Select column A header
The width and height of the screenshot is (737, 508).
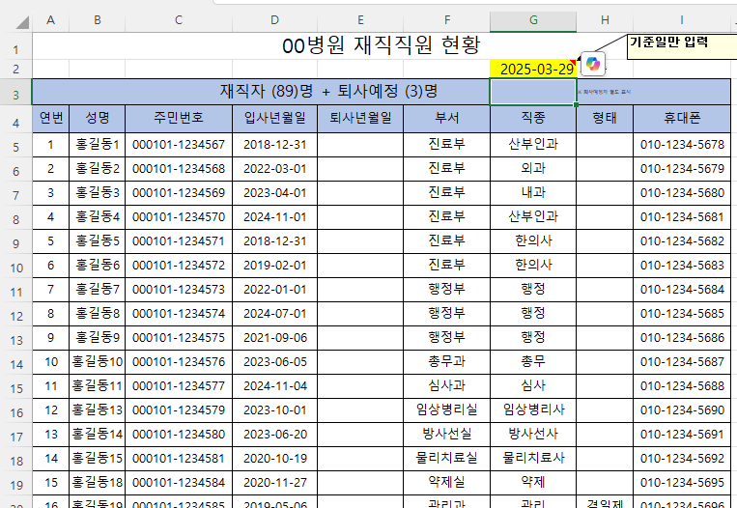click(x=50, y=19)
